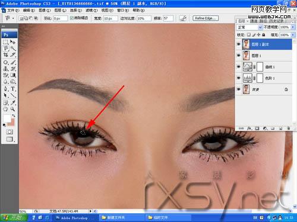The width and height of the screenshot is (297, 222).
Task: Hide the 图层 1 副本 layer
Action: [x=239, y=44]
